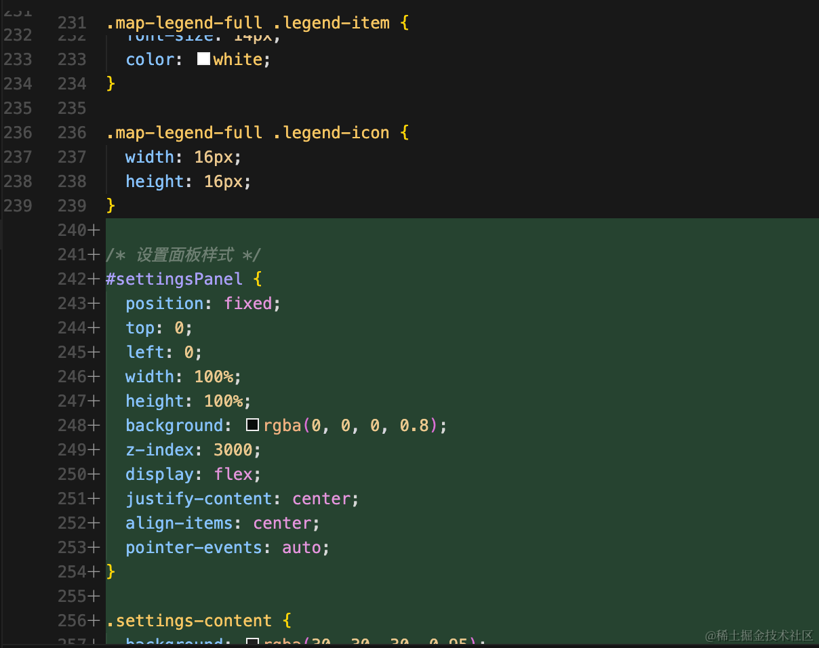Click added line number "241+"
819x648 pixels.
coord(79,254)
